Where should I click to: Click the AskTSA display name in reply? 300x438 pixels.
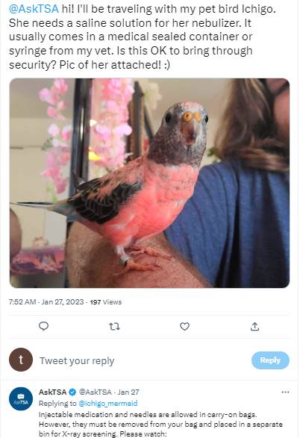[x=52, y=392]
